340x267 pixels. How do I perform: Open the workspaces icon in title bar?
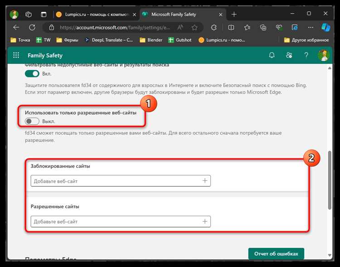pyautogui.click(x=29, y=15)
